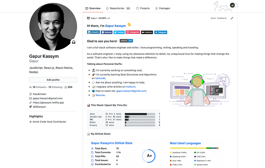
Task: Toggle the dark mode moon switch
Action: tap(234, 5)
